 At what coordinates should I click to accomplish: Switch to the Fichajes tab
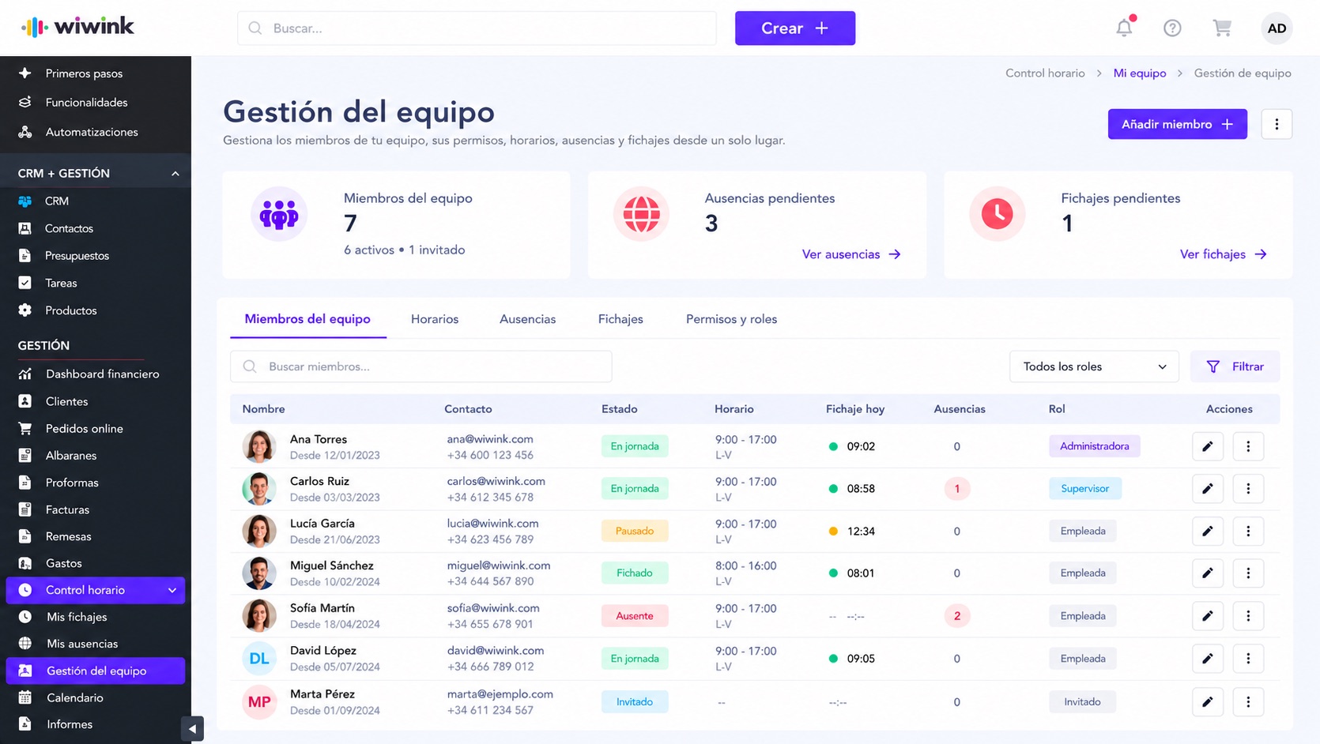coord(620,319)
